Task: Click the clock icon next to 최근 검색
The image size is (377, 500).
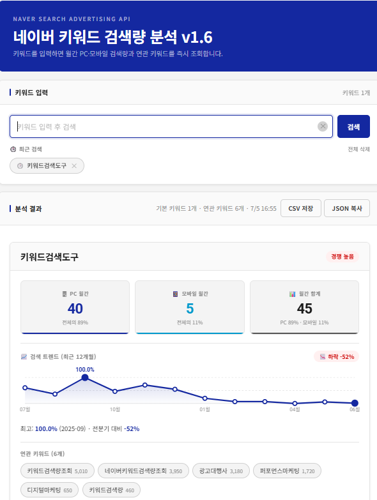Action: (13, 149)
